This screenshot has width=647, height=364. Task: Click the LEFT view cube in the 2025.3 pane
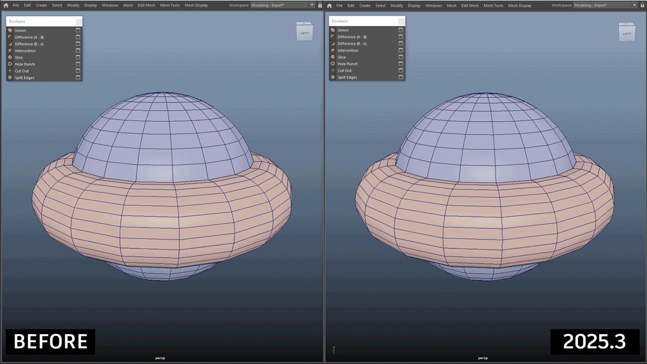coord(627,33)
